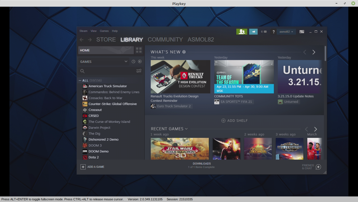Open Friends & Chat plus icon

318,167
